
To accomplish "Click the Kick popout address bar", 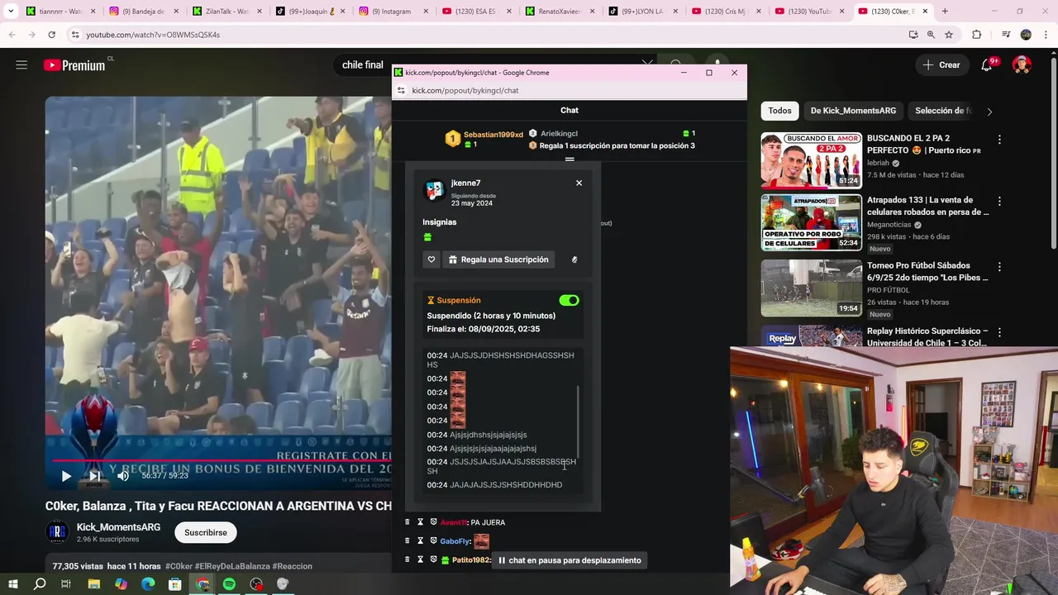I will point(569,91).
